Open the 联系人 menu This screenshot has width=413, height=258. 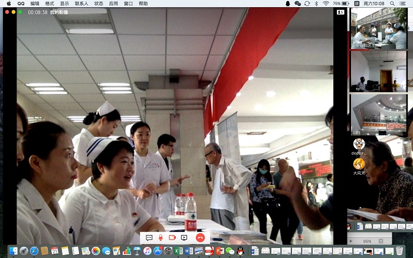[81, 4]
